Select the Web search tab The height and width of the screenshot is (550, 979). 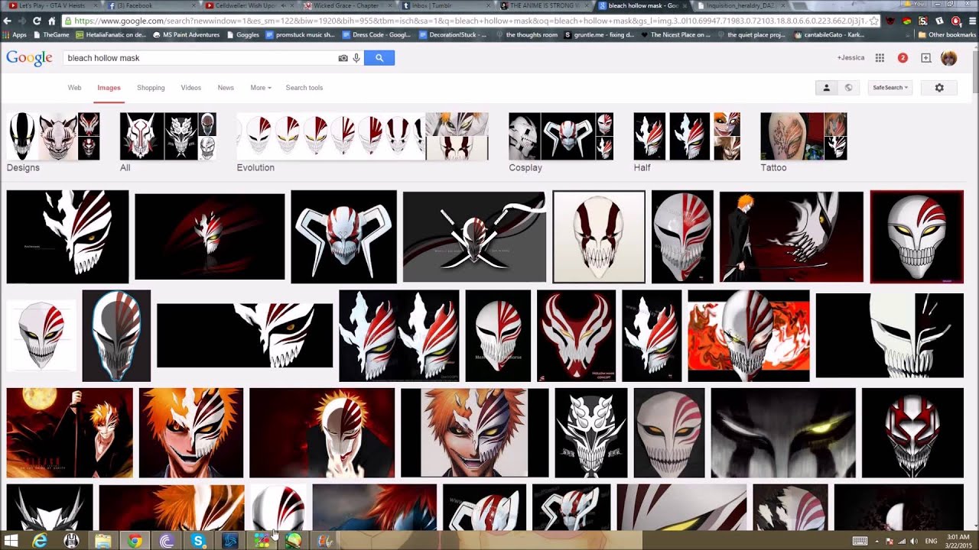(x=74, y=88)
